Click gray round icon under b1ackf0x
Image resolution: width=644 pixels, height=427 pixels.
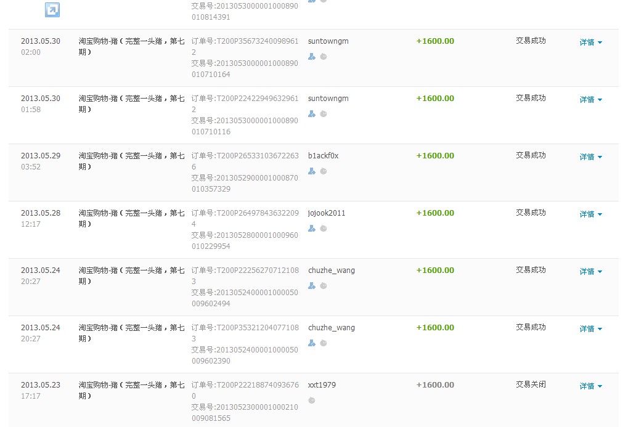[324, 171]
